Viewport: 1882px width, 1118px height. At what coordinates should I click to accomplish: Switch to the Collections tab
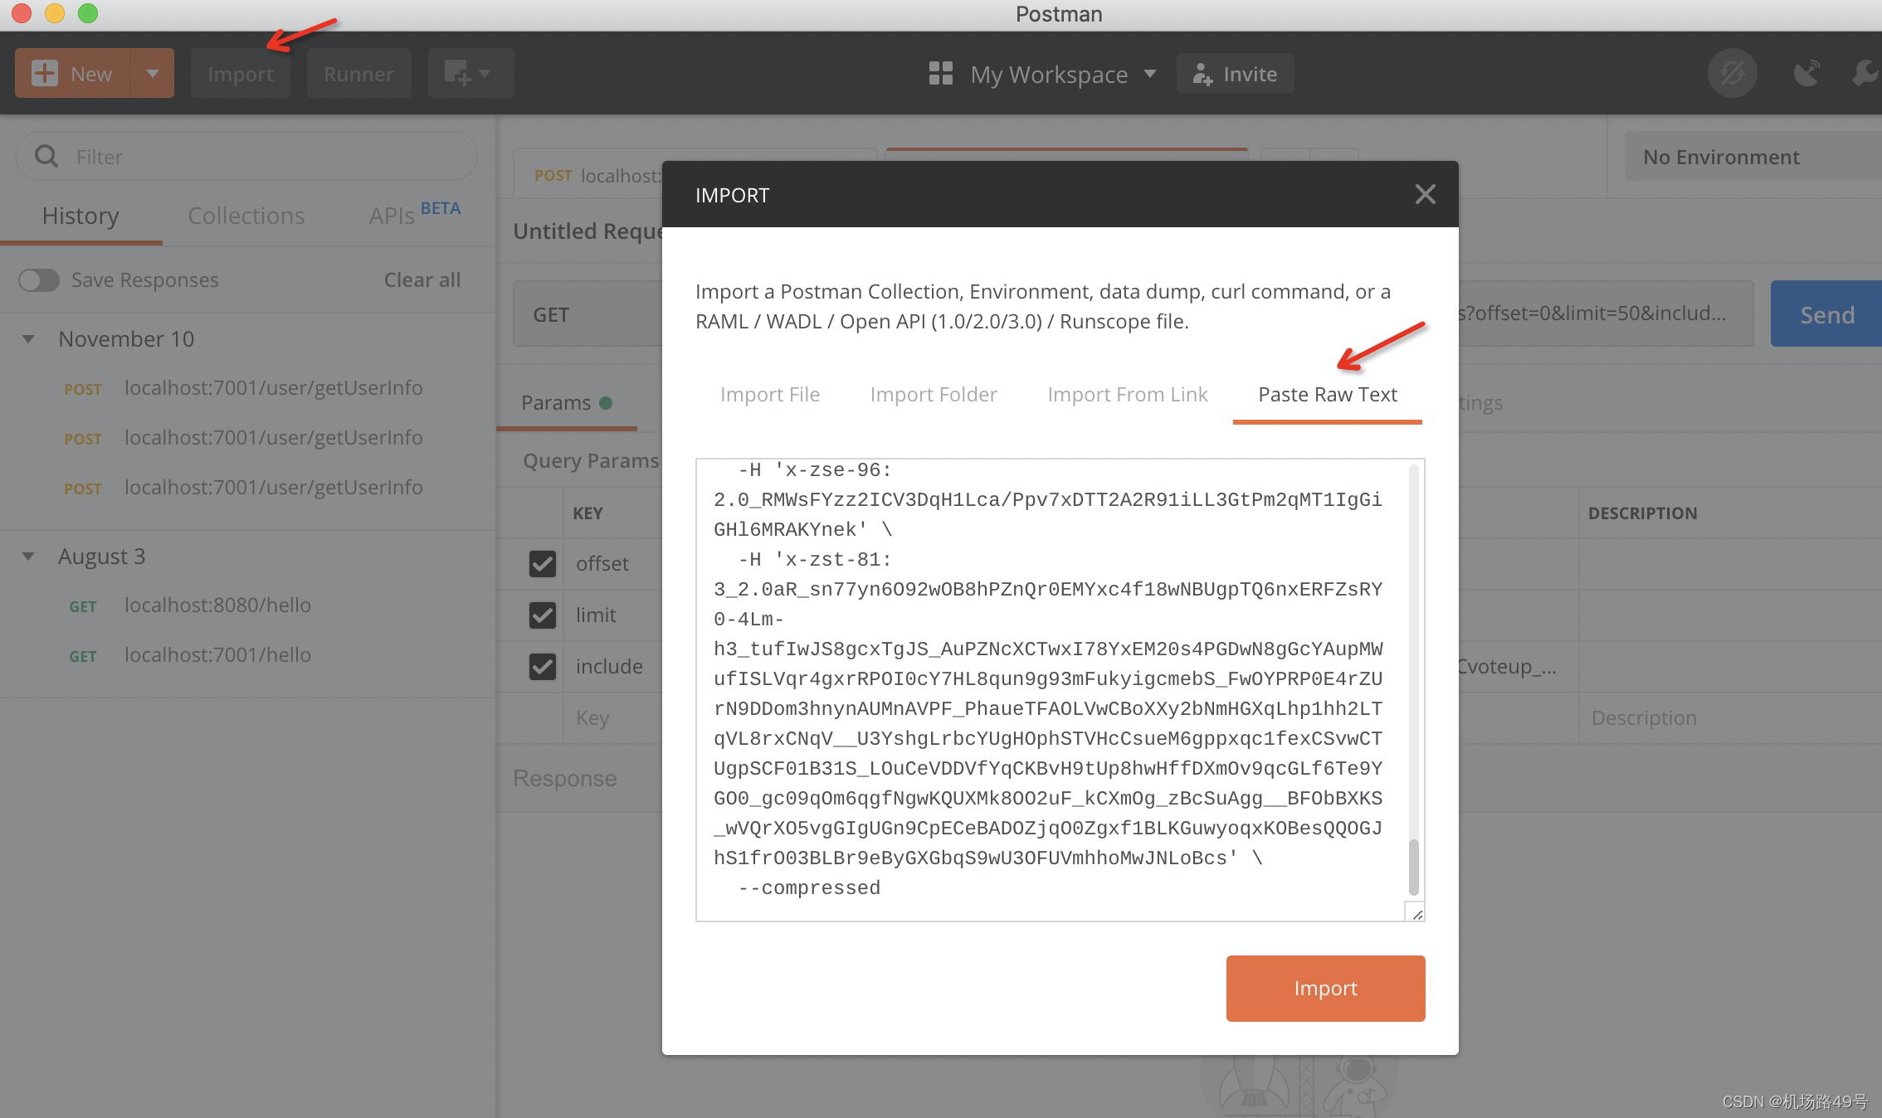(x=246, y=216)
